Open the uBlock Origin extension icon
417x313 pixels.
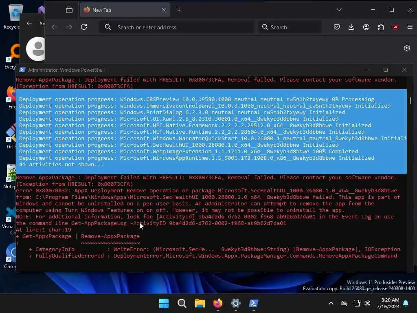tap(395, 27)
